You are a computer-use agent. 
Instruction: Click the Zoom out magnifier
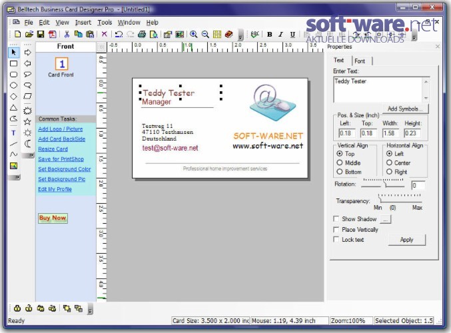pyautogui.click(x=205, y=35)
